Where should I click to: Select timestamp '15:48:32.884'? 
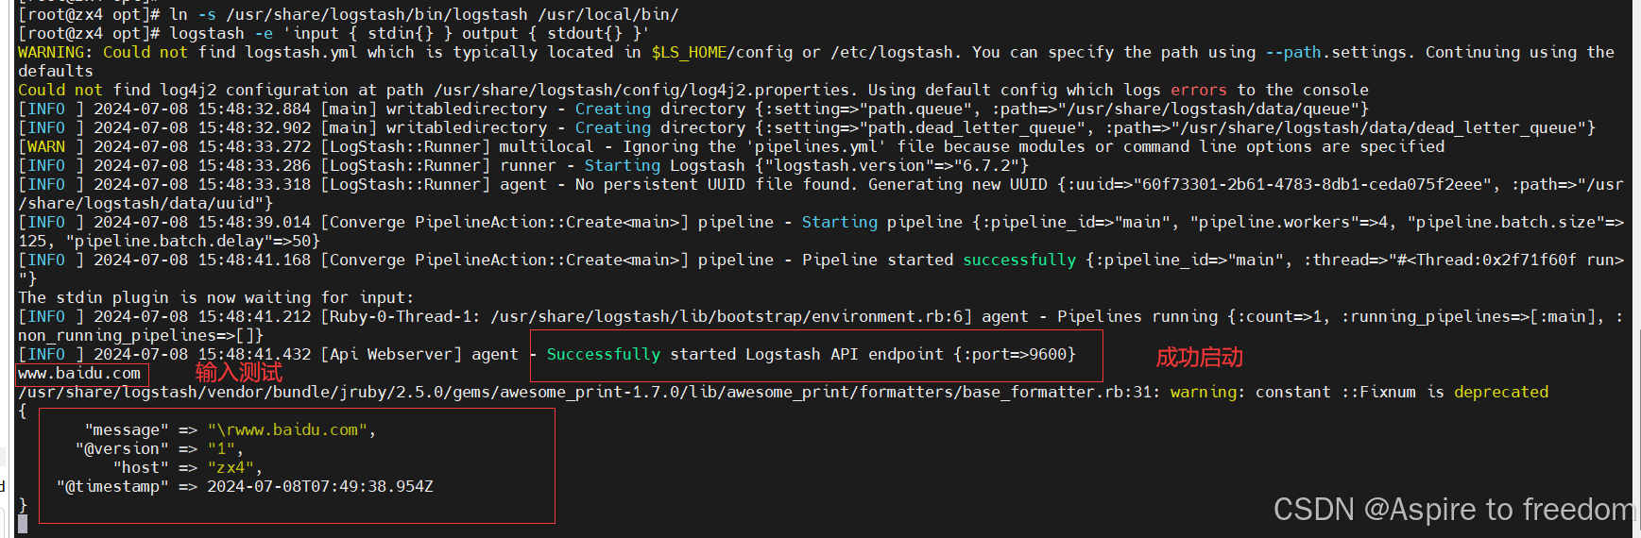click(x=254, y=109)
